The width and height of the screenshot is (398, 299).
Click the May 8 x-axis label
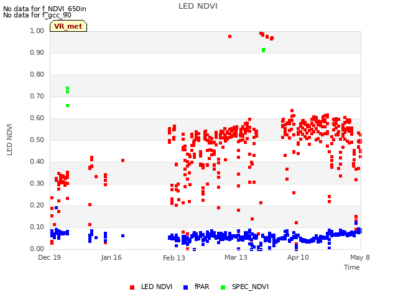click(359, 257)
